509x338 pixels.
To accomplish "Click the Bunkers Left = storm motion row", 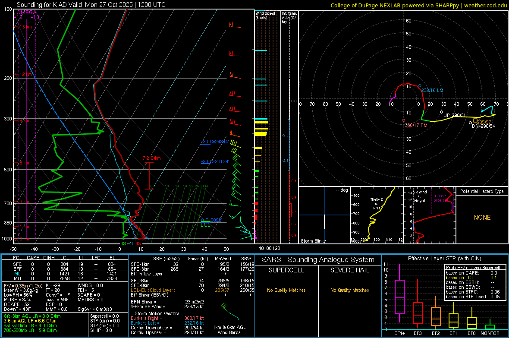I will (x=167, y=323).
